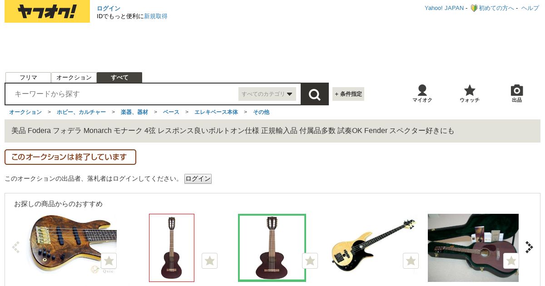Viewport: 545px width, 286px height.
Task: Toggle watch star on green-bordered ukulele
Action: (310, 261)
